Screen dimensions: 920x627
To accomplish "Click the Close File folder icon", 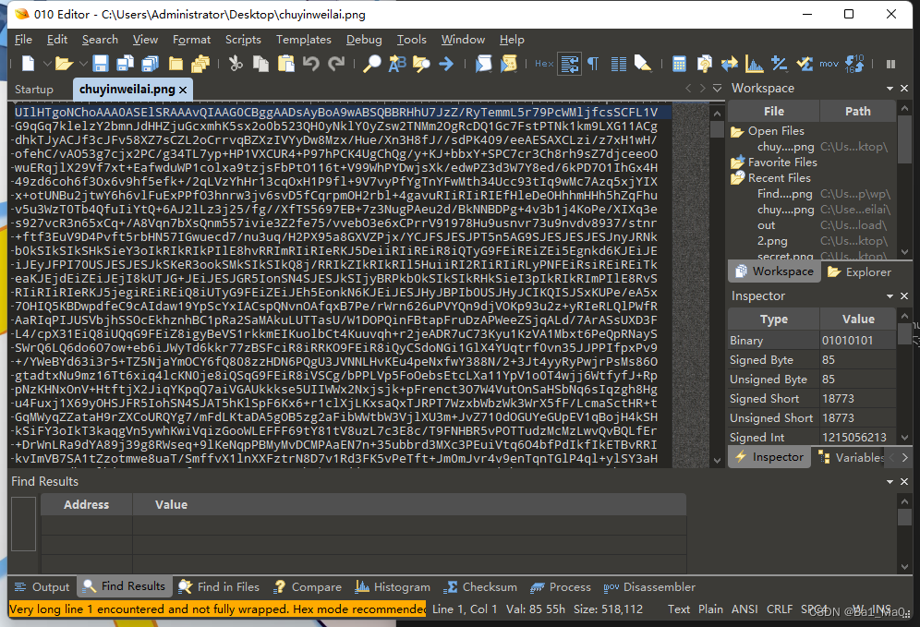I will tap(176, 64).
